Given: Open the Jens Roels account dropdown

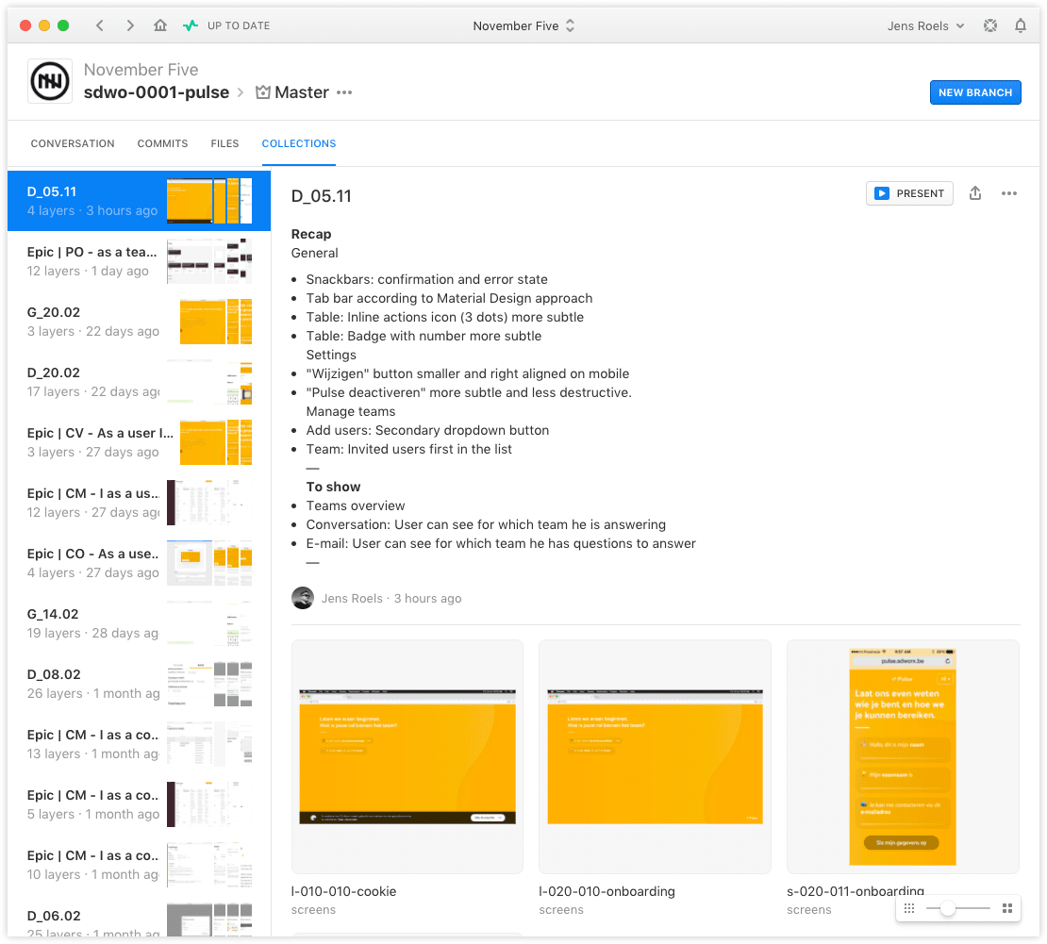Looking at the screenshot, I should (925, 25).
